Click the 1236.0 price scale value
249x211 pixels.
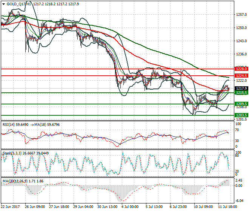tap(241, 54)
